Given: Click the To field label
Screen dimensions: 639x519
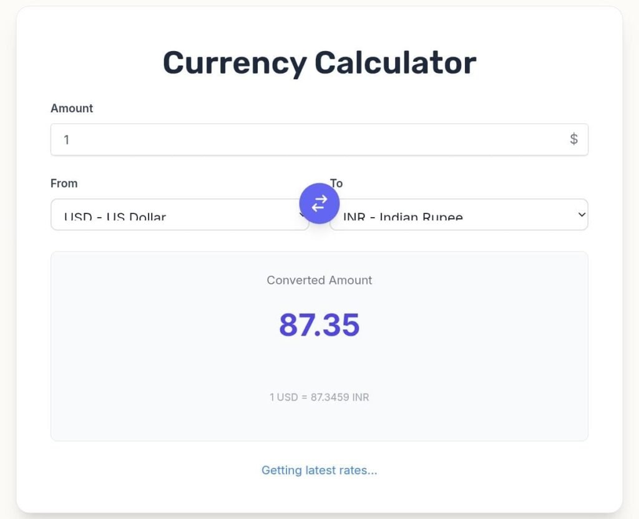Looking at the screenshot, I should (336, 183).
